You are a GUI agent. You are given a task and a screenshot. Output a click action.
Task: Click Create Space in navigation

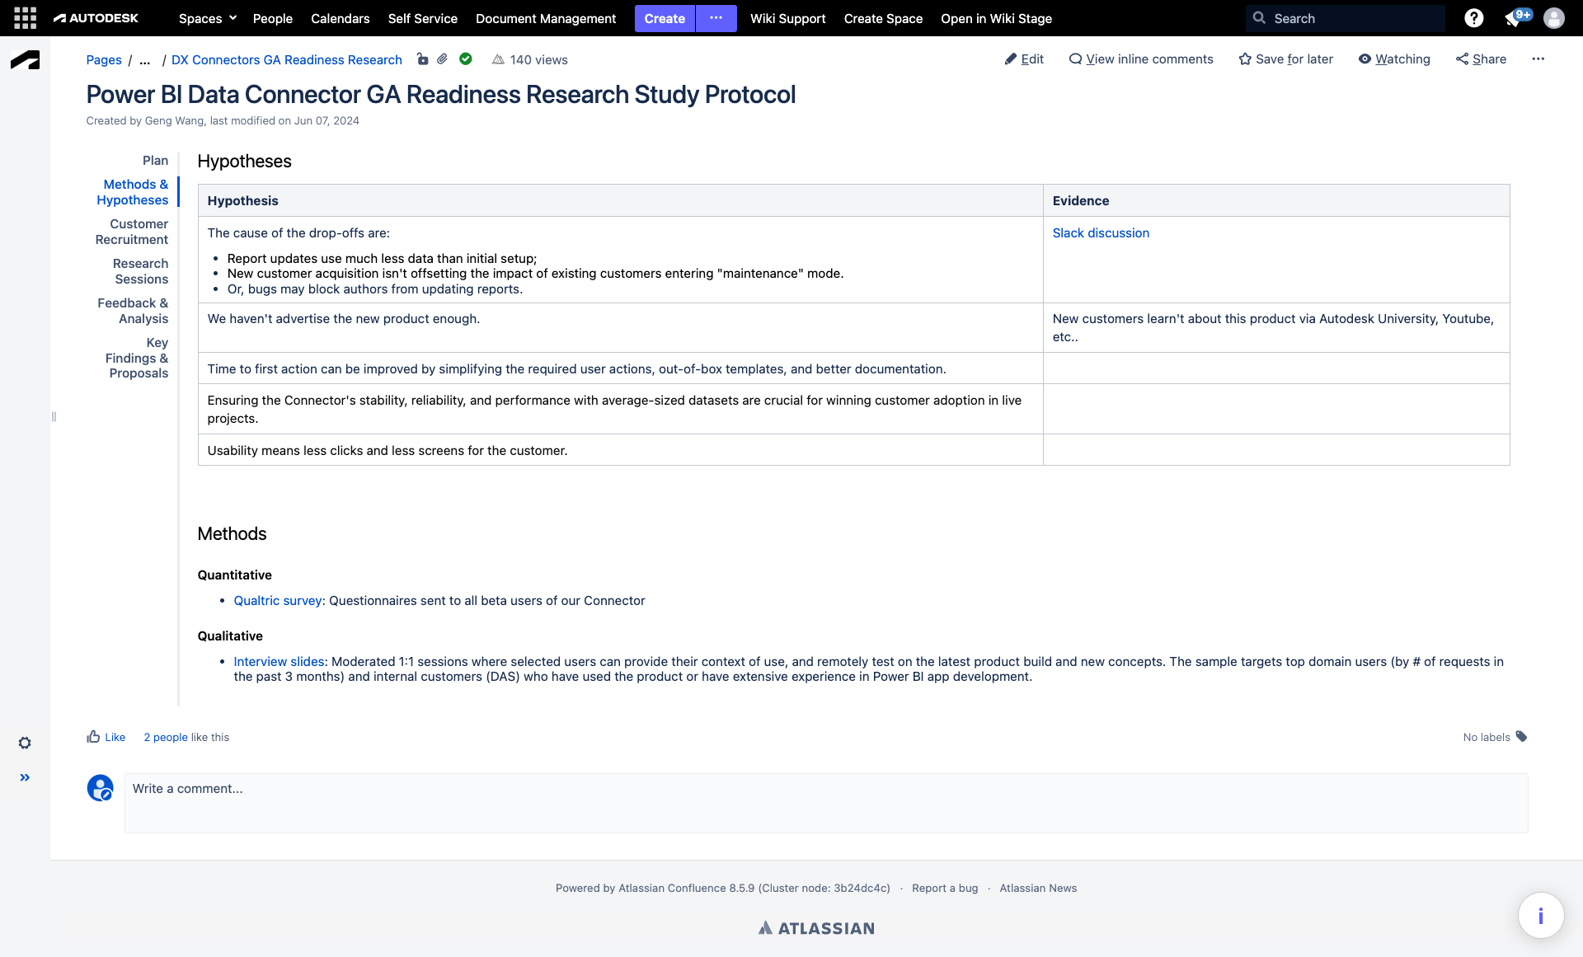pyautogui.click(x=883, y=18)
